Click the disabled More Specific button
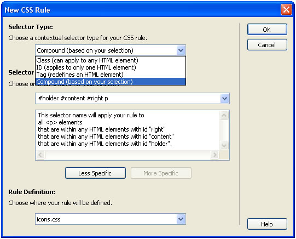The width and height of the screenshot is (296, 239). pos(161,173)
